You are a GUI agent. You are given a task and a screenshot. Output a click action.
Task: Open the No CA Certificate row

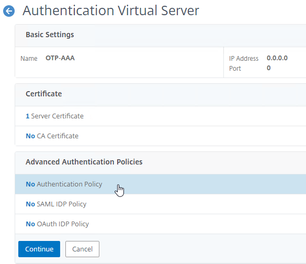(x=161, y=136)
